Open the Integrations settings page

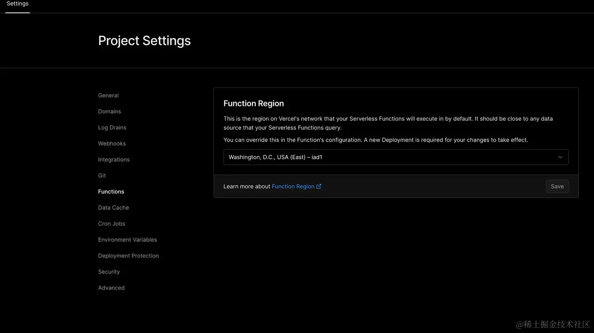pyautogui.click(x=114, y=160)
